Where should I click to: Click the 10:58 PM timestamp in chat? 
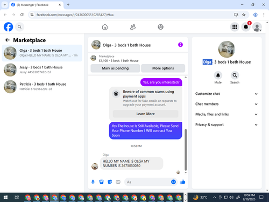[136, 146]
